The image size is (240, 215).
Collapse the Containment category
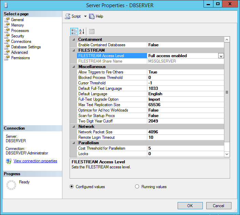click(x=74, y=39)
